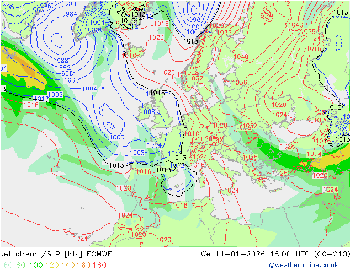Select the 140 kts legend value
The image size is (350, 270).
point(68,265)
